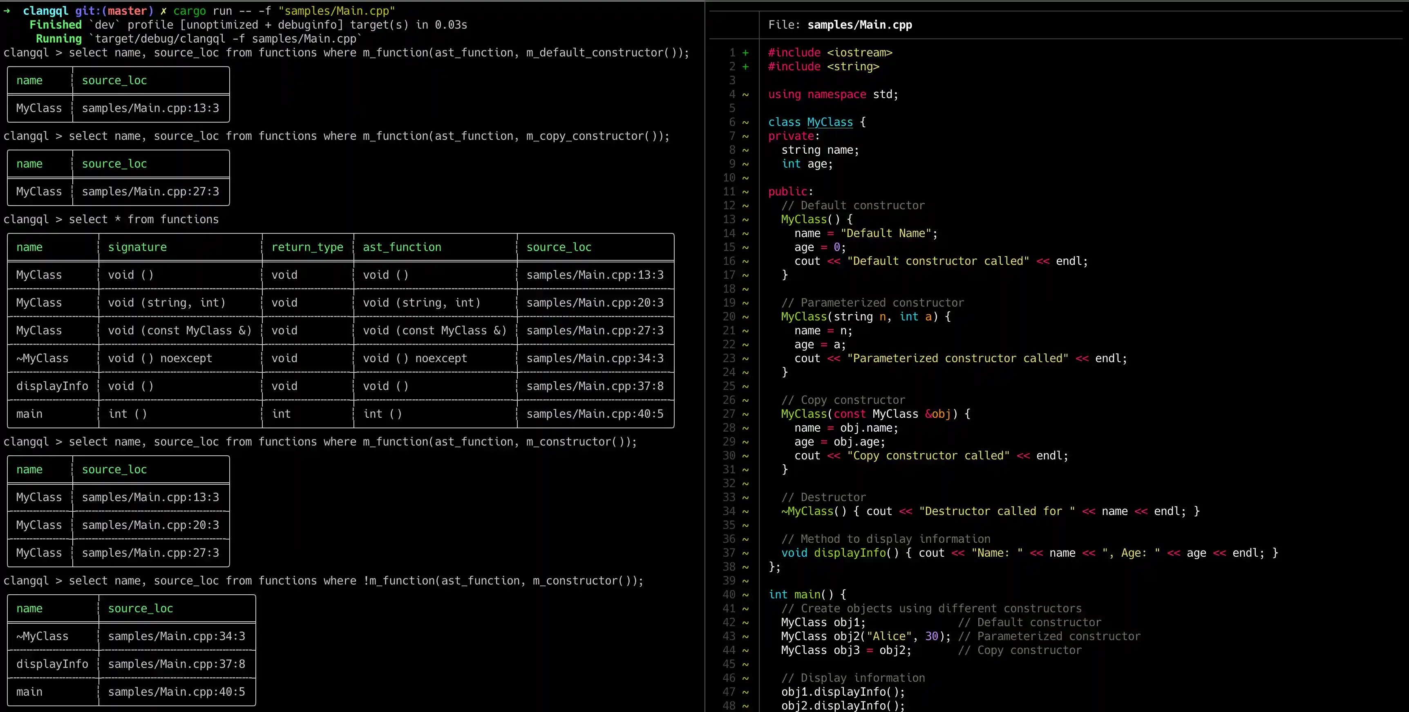Click the green plus marker on line 1
1409x712 pixels.
(745, 53)
